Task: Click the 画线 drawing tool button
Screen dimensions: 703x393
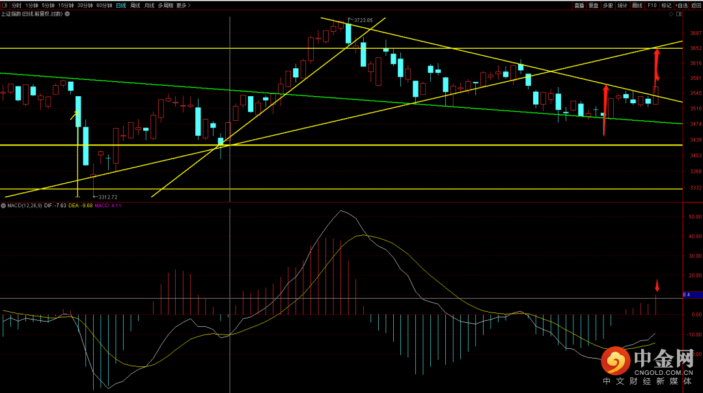Action: [x=637, y=5]
